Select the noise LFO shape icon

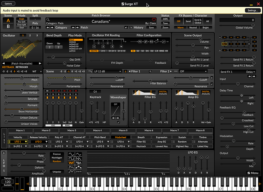click(x=78, y=163)
